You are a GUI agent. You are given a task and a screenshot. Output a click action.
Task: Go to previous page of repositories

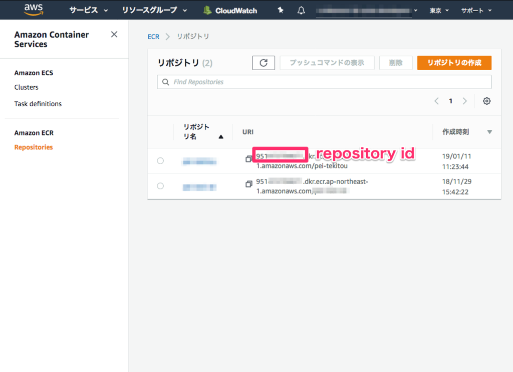pos(436,101)
